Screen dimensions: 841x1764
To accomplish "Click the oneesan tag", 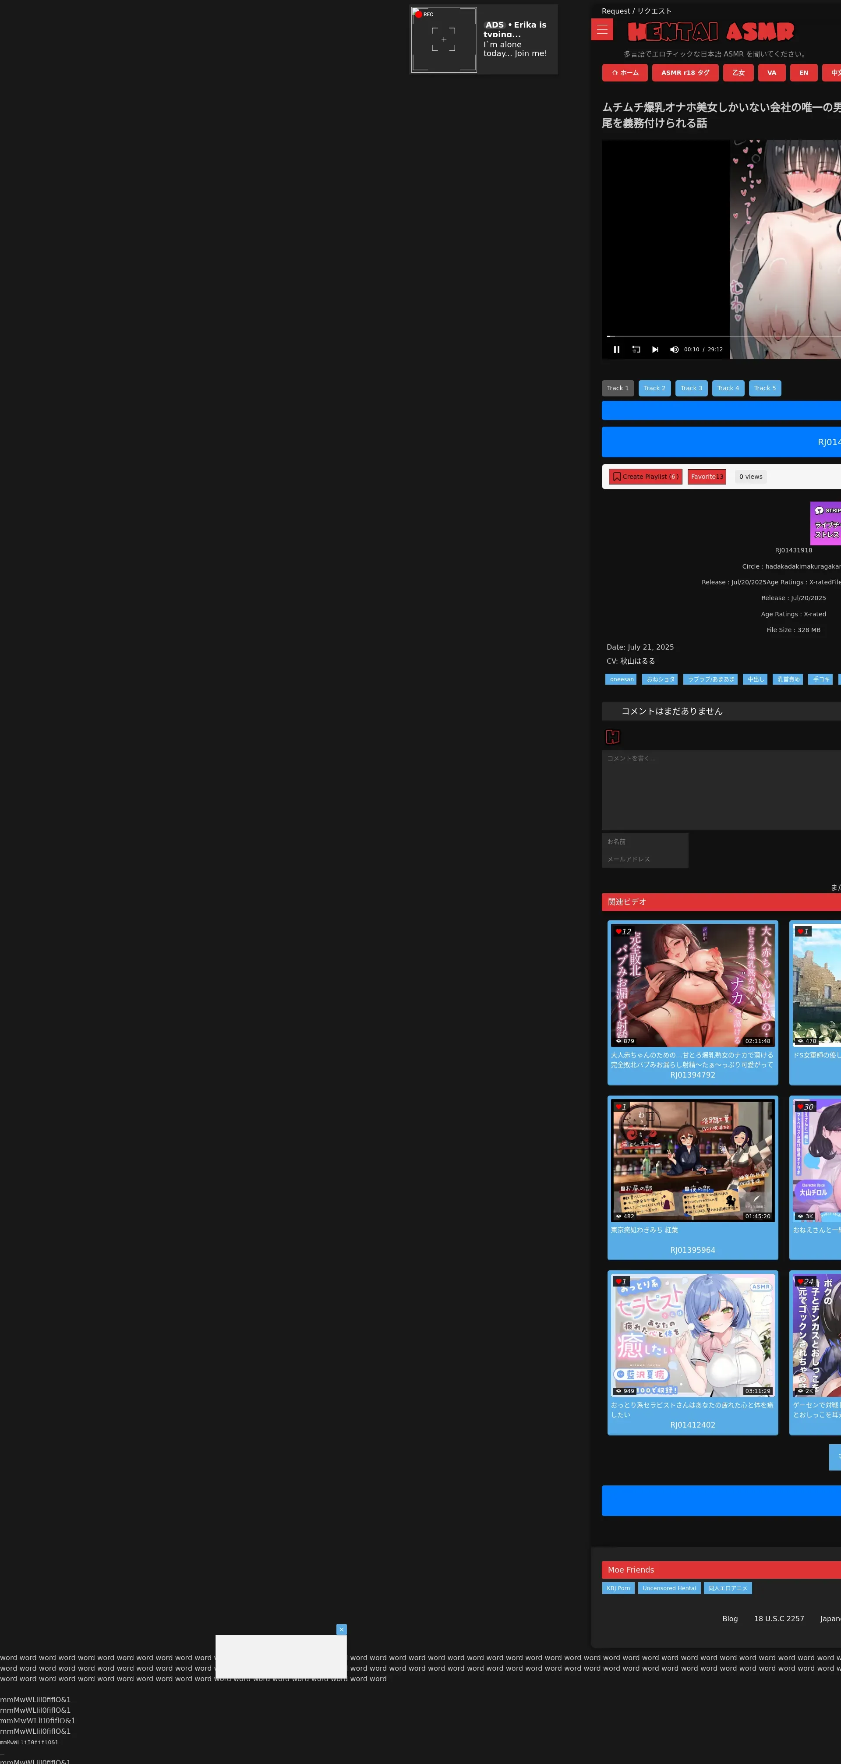I will tap(621, 679).
